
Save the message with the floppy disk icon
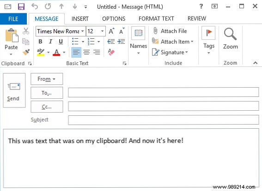click(x=21, y=6)
